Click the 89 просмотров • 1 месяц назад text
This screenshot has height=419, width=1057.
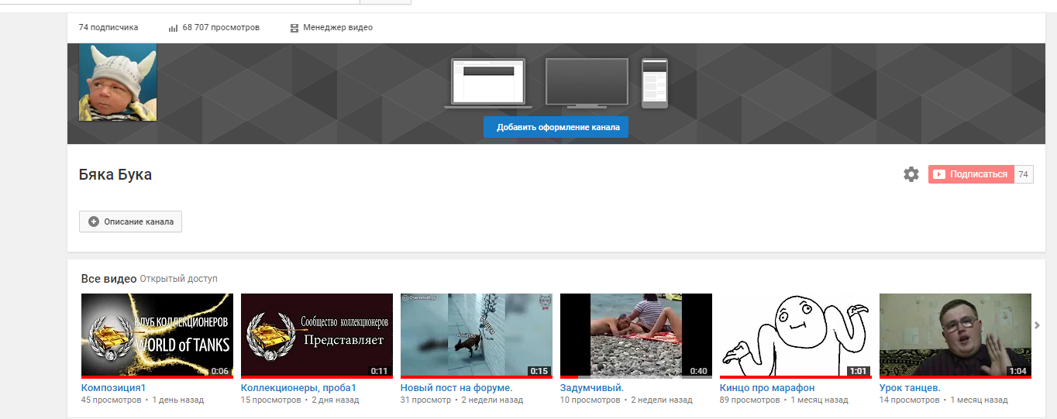(784, 400)
